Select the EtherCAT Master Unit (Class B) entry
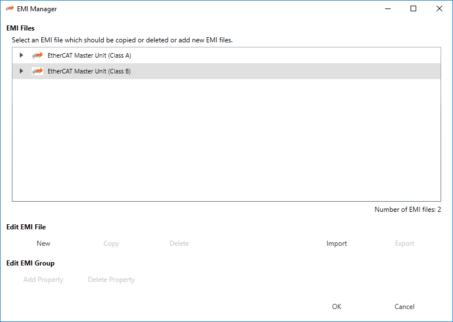This screenshot has height=322, width=453. (89, 71)
